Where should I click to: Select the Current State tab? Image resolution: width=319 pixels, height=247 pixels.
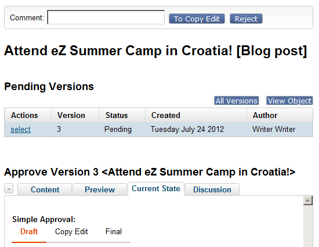(x=156, y=189)
